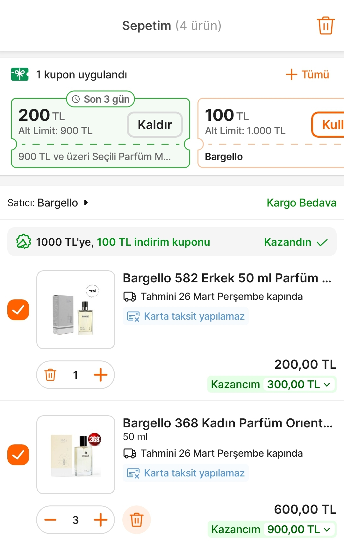Increase Bargello 368 quantity with plus
This screenshot has width=344, height=544.
tap(101, 520)
